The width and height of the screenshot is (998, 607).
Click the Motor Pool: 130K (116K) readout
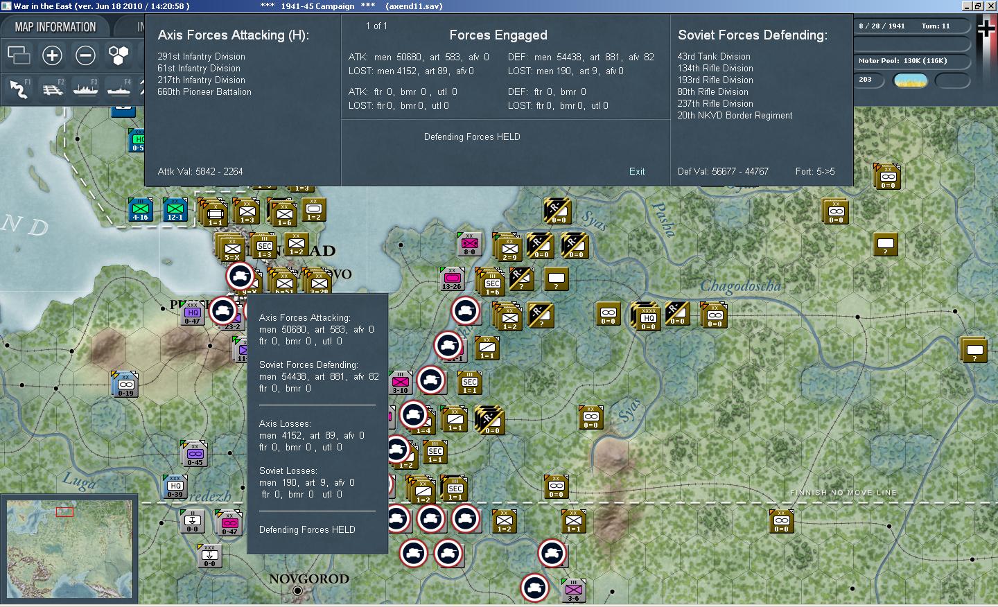[902, 61]
